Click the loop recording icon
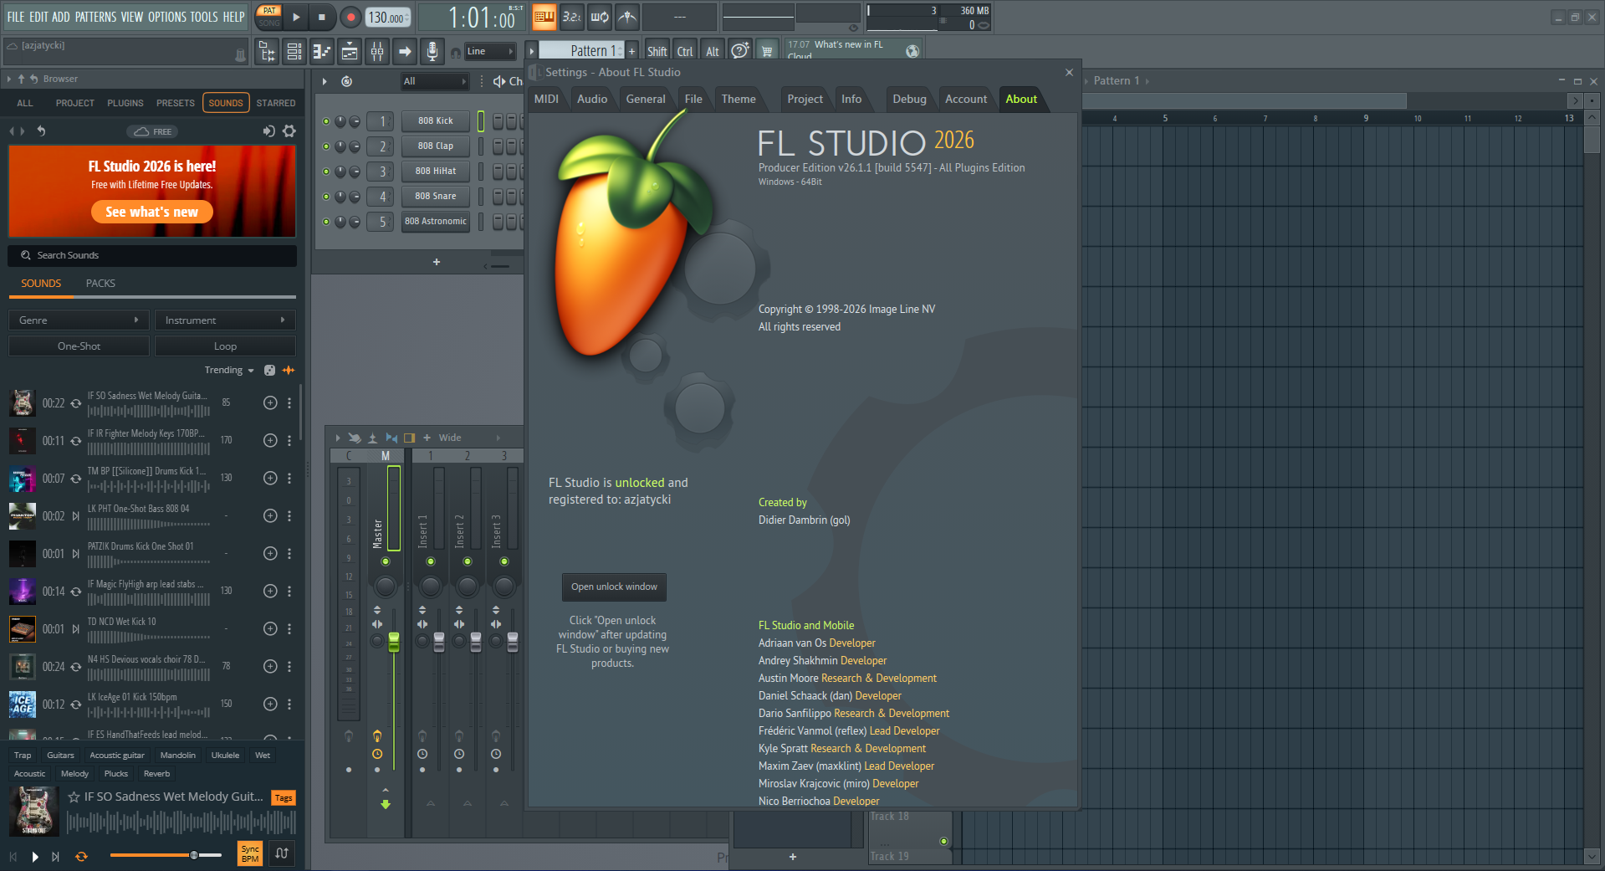Viewport: 1605px width, 871px height. click(600, 17)
